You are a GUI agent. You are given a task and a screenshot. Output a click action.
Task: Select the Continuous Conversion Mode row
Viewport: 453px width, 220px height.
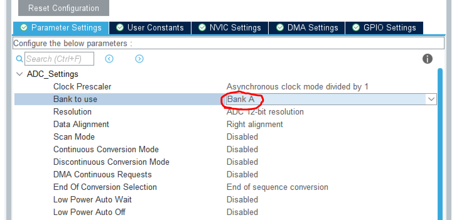pyautogui.click(x=106, y=149)
